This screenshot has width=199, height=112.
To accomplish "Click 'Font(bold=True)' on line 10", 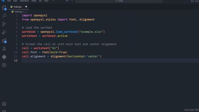I will (x=55, y=52).
